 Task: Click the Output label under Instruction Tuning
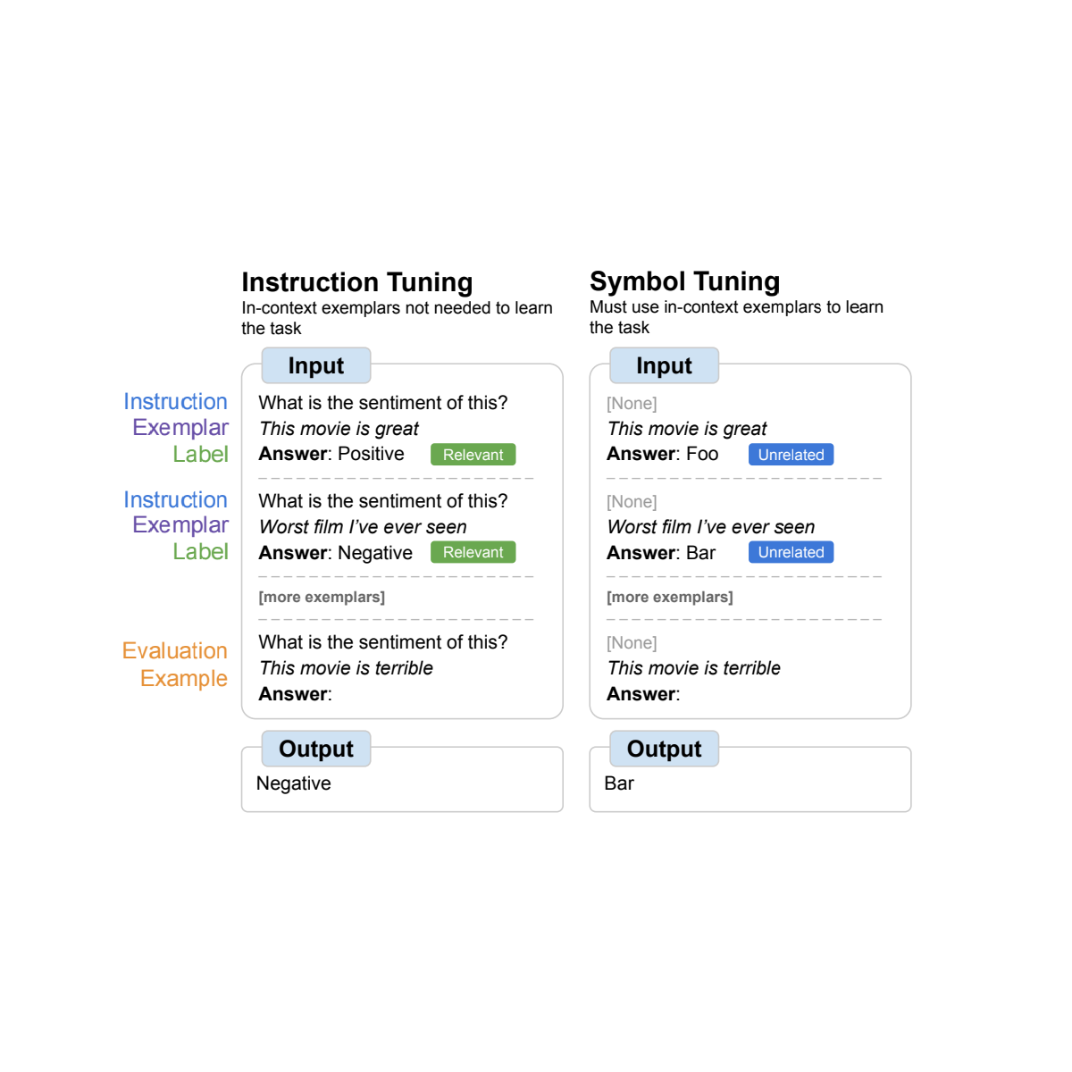coord(316,749)
